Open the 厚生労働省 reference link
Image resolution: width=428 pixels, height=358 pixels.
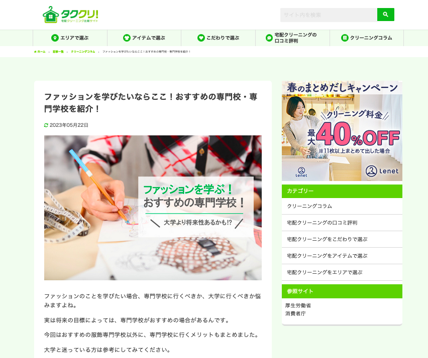(x=298, y=305)
